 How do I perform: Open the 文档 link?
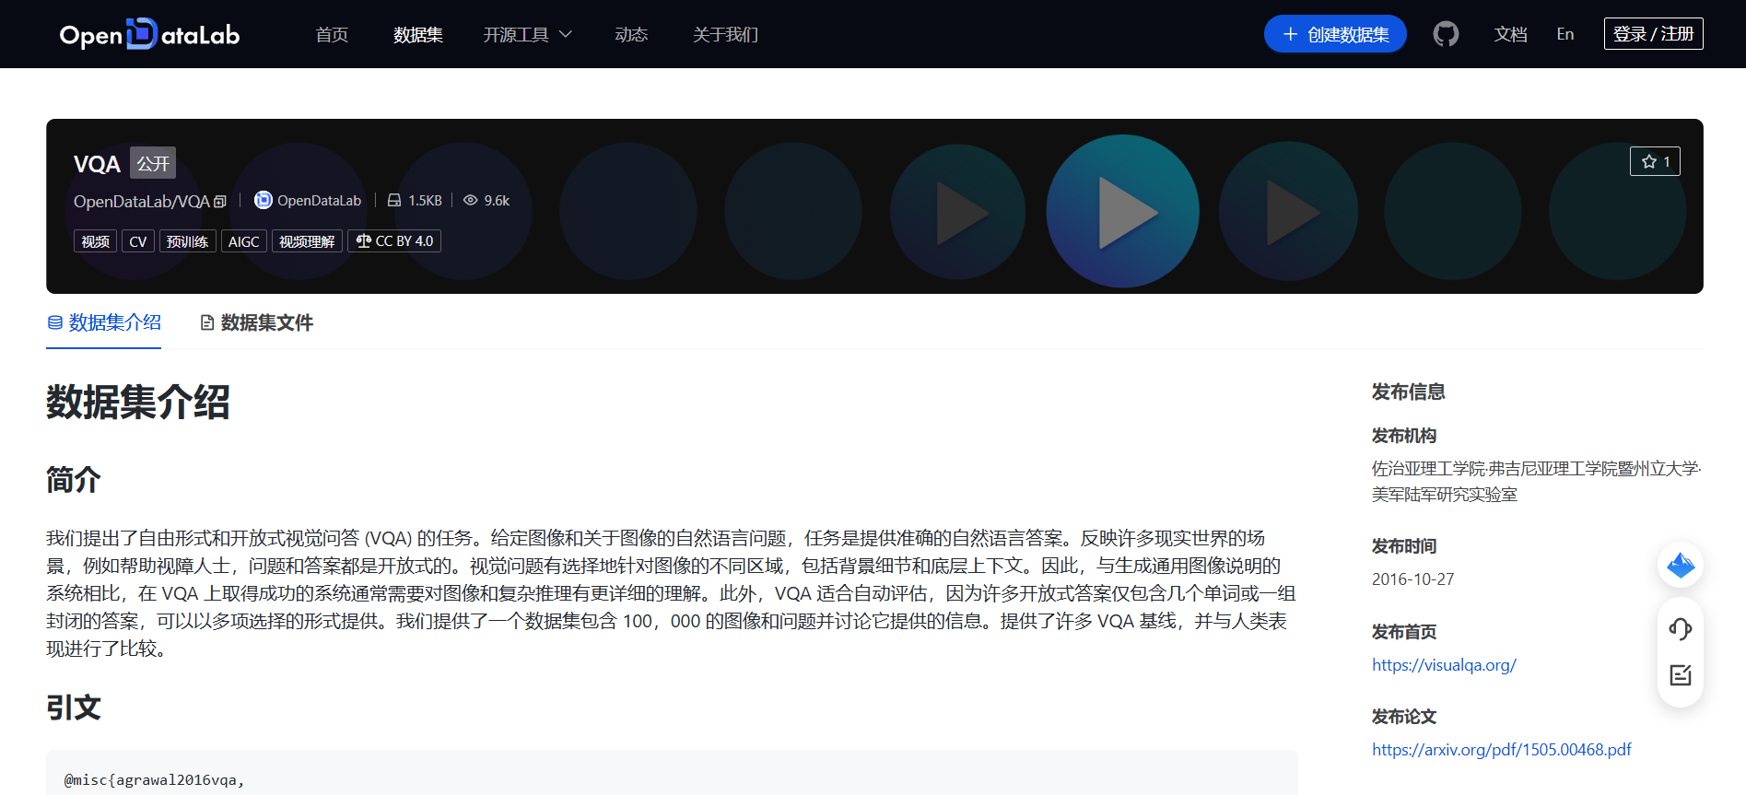(x=1511, y=34)
